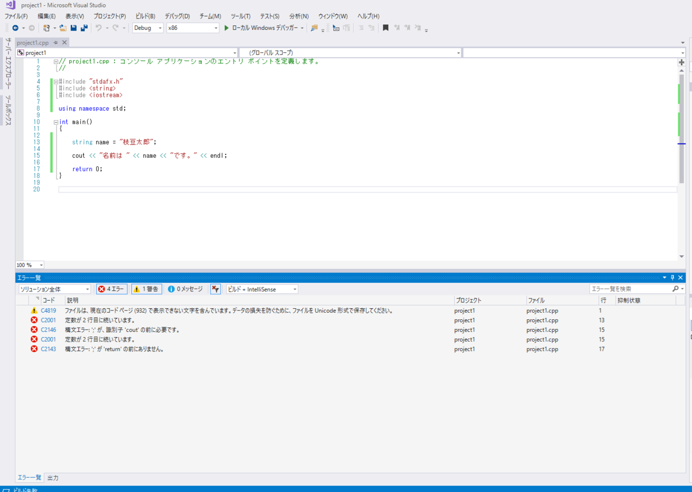Viewport: 692px width, 492px height.
Task: Open the デバッグ(D) menu
Action: (x=177, y=16)
